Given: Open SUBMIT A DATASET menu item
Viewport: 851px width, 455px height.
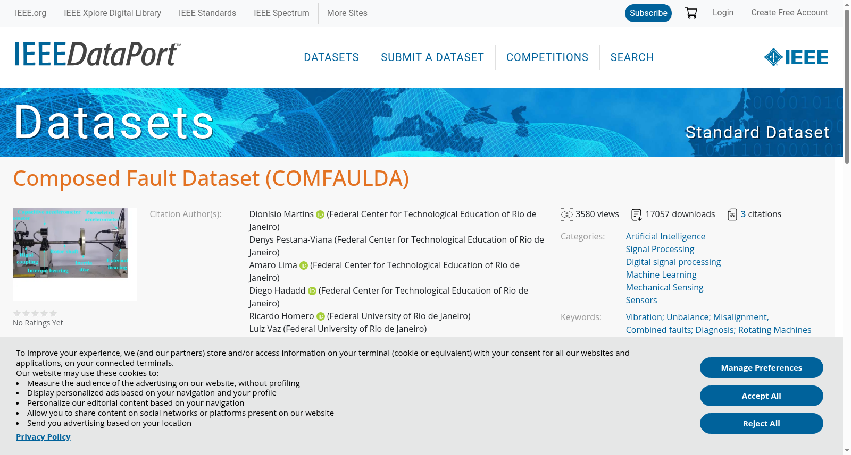Looking at the screenshot, I should [x=432, y=57].
